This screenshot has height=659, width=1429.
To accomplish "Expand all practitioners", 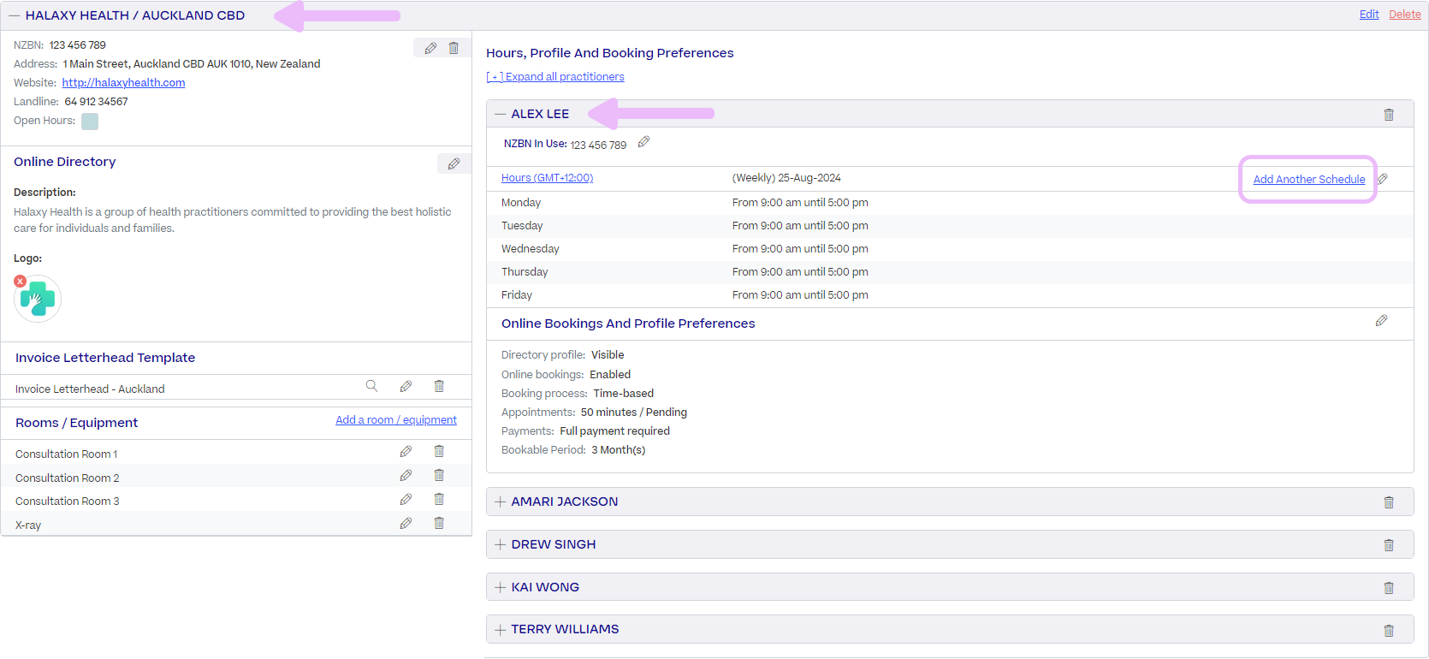I will 555,77.
